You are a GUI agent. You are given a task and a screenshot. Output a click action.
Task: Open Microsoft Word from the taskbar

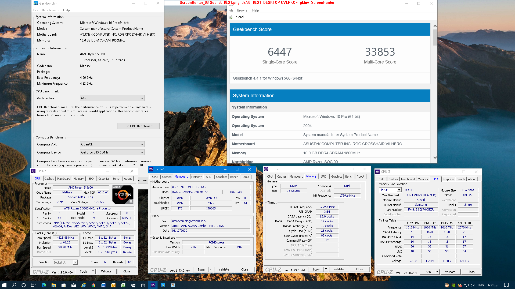pyautogui.click(x=103, y=285)
